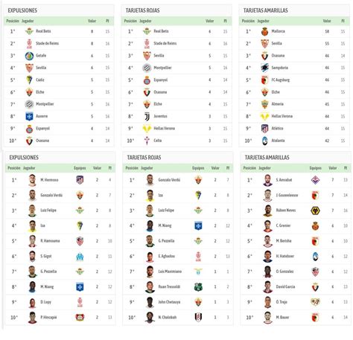Click the Sampdoria crest icon
The height and width of the screenshot is (340, 353).
pyautogui.click(x=265, y=68)
